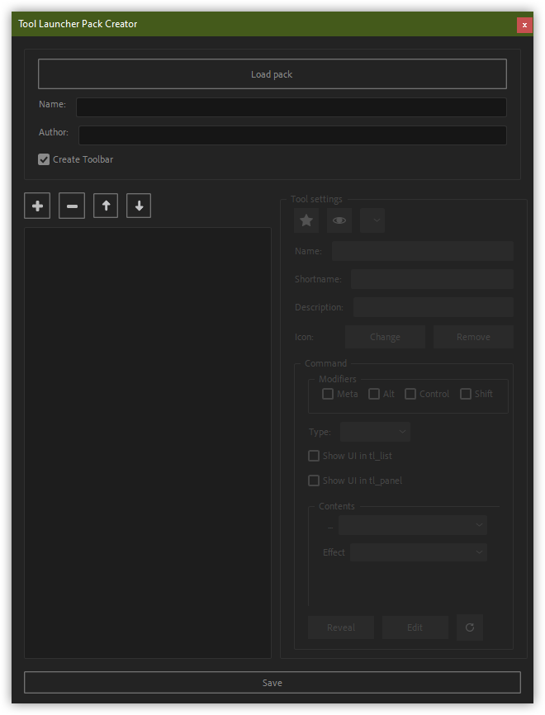Check Show UI in tl_list
The height and width of the screenshot is (715, 545).
pyautogui.click(x=314, y=456)
